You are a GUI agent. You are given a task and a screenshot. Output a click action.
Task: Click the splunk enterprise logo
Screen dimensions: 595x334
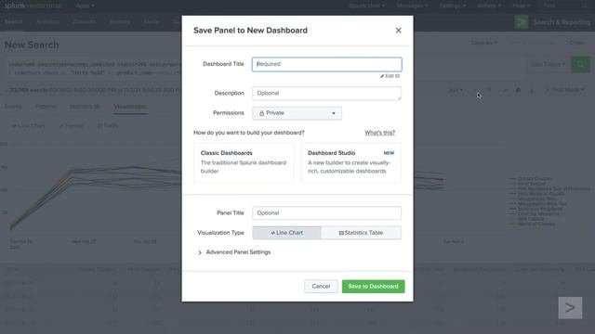33,6
